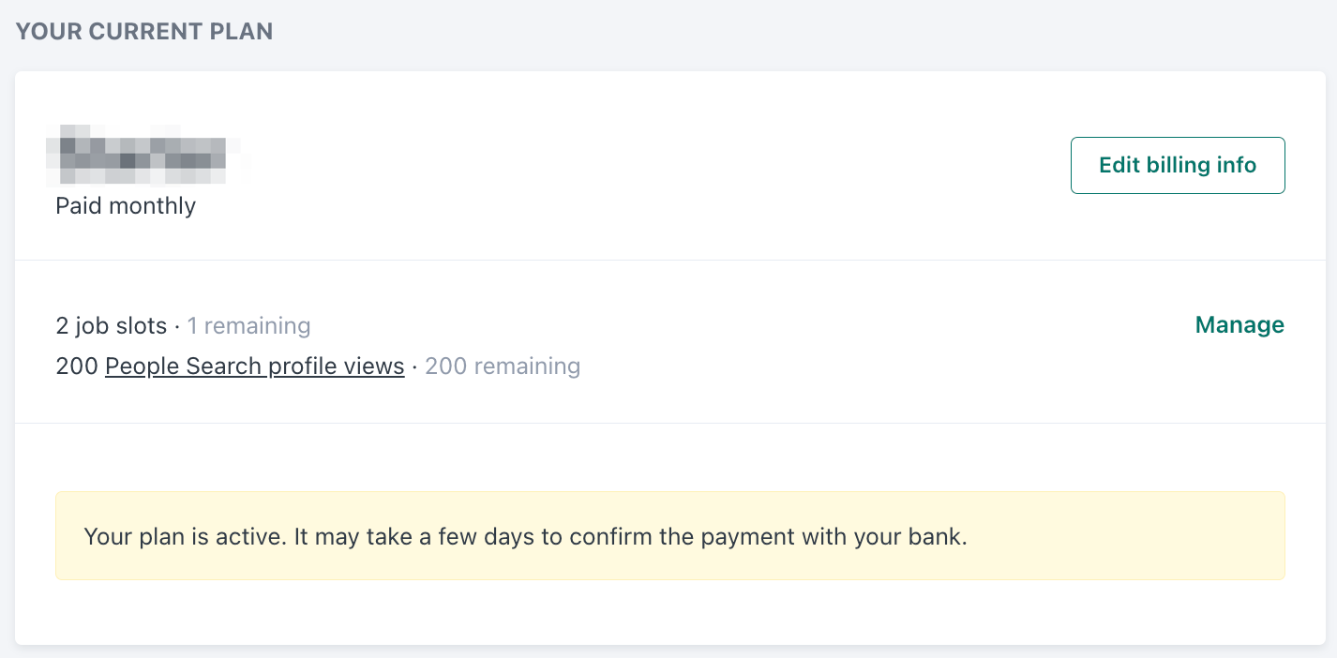Click the "200 remaining" views counter

(503, 366)
